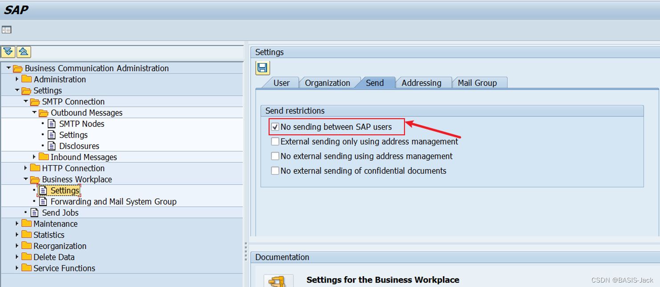Collapse the Settings folder node arrow
The height and width of the screenshot is (287, 660).
click(17, 90)
